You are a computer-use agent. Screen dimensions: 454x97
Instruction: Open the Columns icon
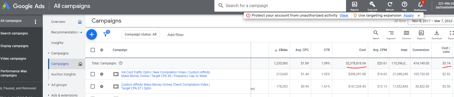coord(406,33)
